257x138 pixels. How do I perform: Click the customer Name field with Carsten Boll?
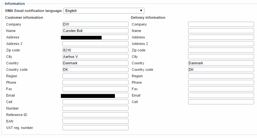(95, 31)
